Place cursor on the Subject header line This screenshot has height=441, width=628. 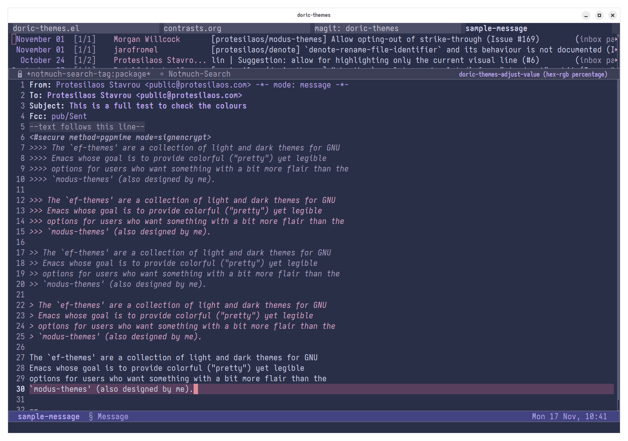point(138,106)
